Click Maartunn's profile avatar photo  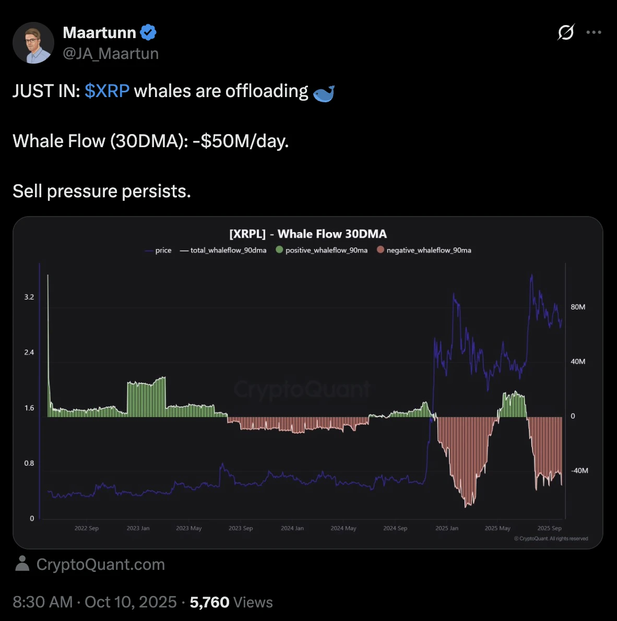(33, 43)
